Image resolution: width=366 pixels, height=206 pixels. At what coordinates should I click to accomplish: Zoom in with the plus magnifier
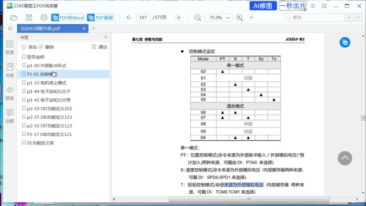click(240, 17)
